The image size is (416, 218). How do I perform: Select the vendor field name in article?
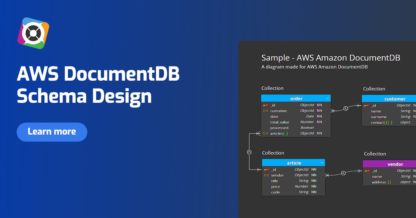(x=277, y=175)
